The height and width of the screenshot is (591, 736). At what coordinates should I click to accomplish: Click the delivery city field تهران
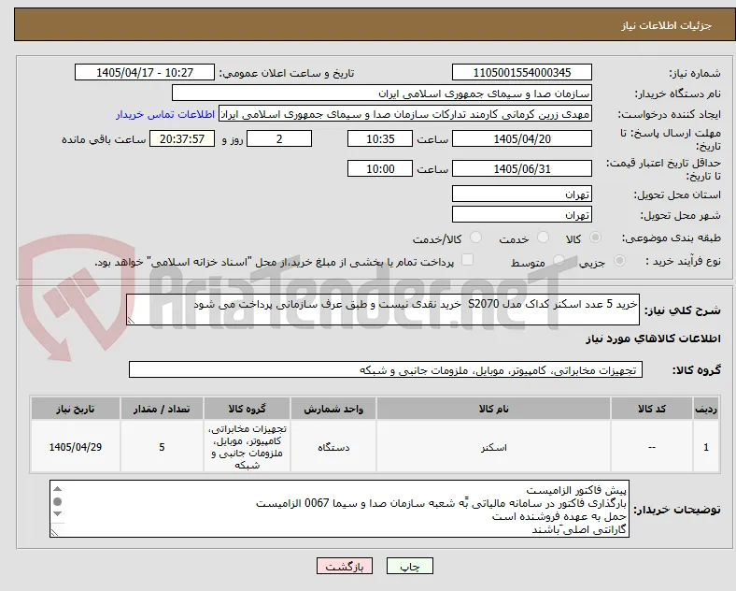point(521,215)
